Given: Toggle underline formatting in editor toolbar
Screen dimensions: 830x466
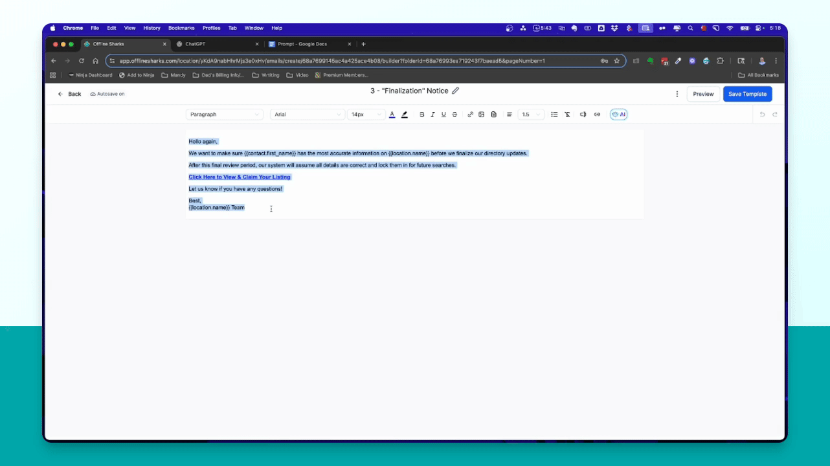Looking at the screenshot, I should [443, 115].
